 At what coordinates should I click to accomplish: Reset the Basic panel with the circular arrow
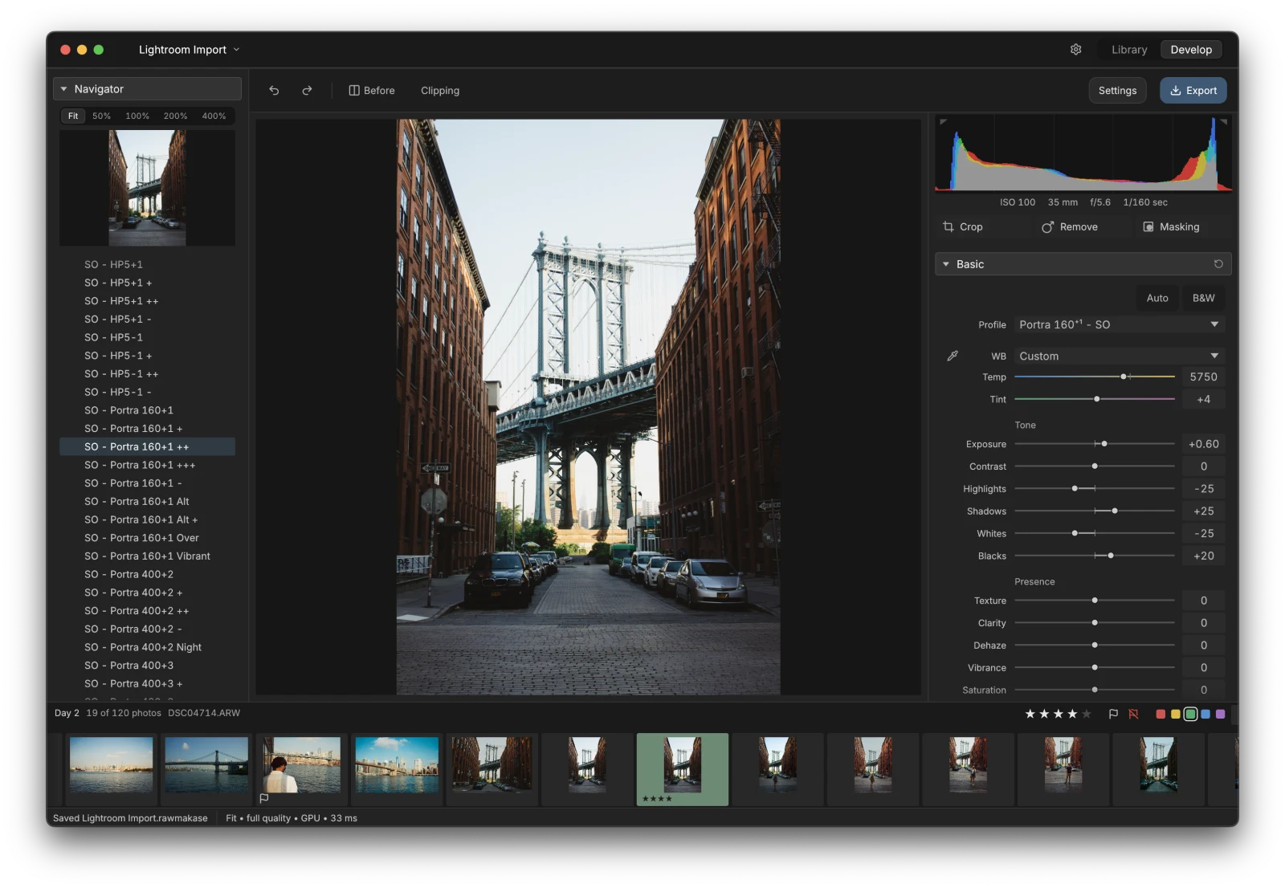coord(1218,264)
